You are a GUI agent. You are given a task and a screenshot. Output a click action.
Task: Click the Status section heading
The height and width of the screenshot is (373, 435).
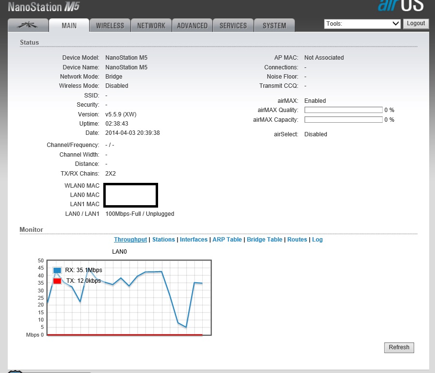pyautogui.click(x=30, y=43)
